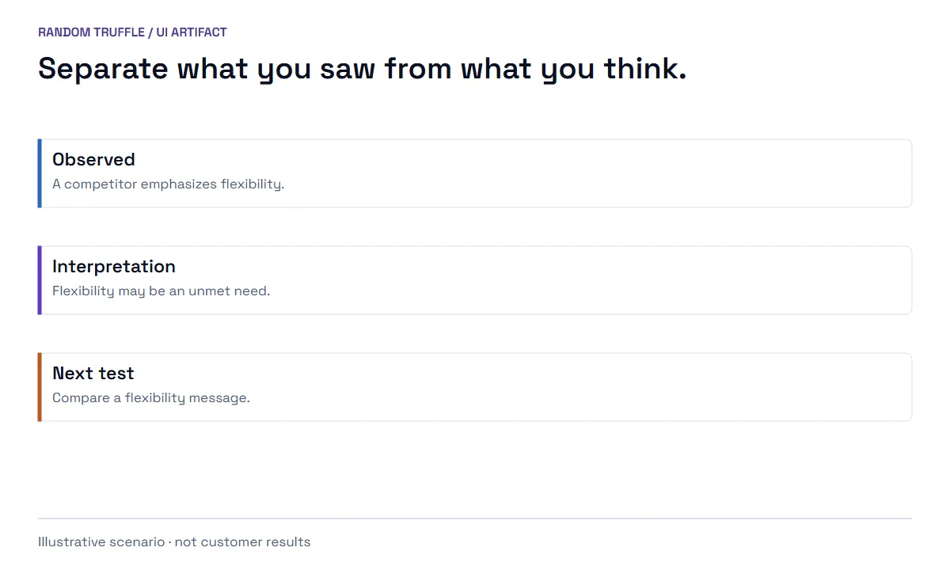Click the RANDOM TRUFFLE breadcrumb text
950x570 pixels.
[91, 32]
